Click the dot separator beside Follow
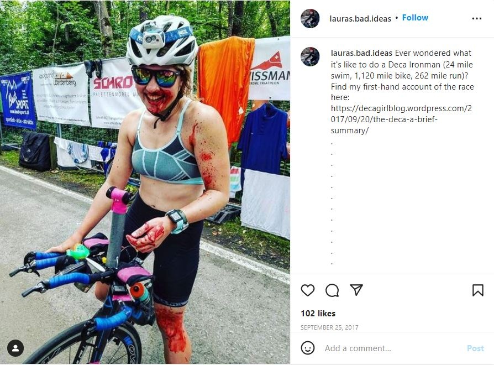This screenshot has width=494, height=365. pyautogui.click(x=396, y=18)
